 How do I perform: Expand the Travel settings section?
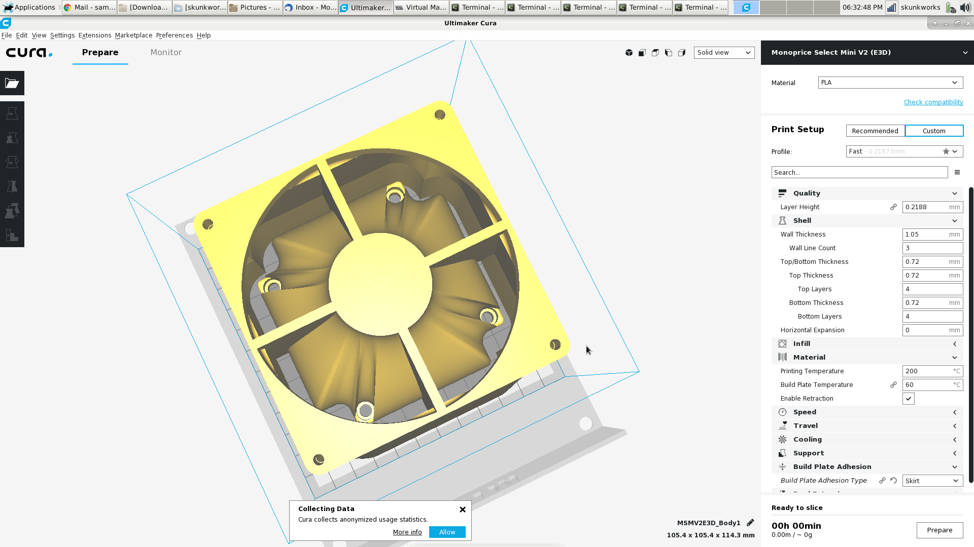tap(867, 426)
